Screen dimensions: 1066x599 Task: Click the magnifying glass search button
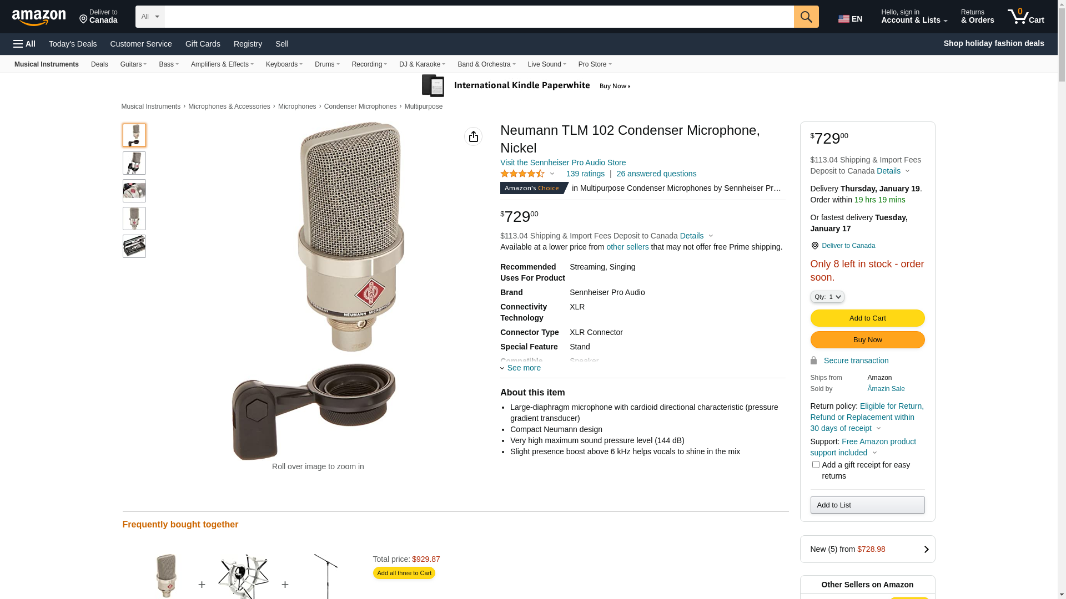pos(806,17)
